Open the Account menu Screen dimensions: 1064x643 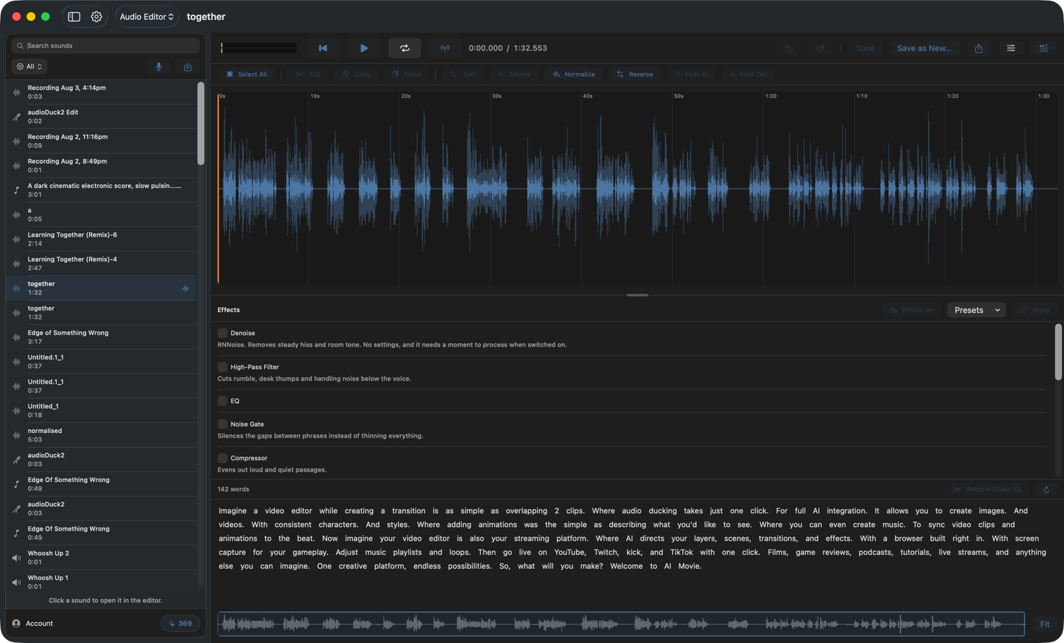click(x=33, y=624)
